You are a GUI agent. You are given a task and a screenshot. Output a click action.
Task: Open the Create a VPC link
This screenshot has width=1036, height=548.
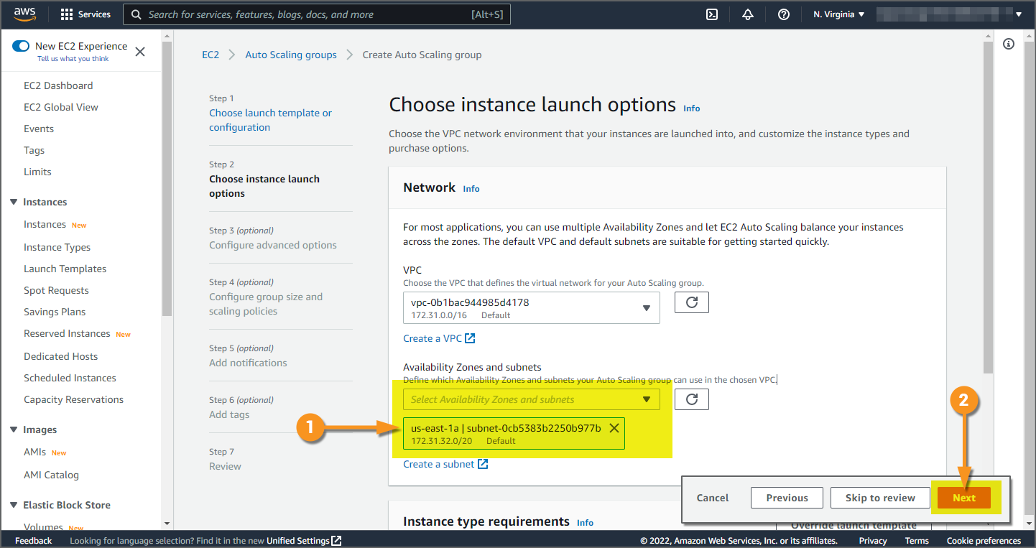439,338
